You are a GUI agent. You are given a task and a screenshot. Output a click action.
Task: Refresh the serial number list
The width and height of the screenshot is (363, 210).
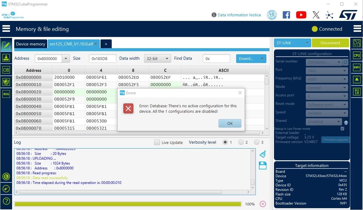[345, 62]
